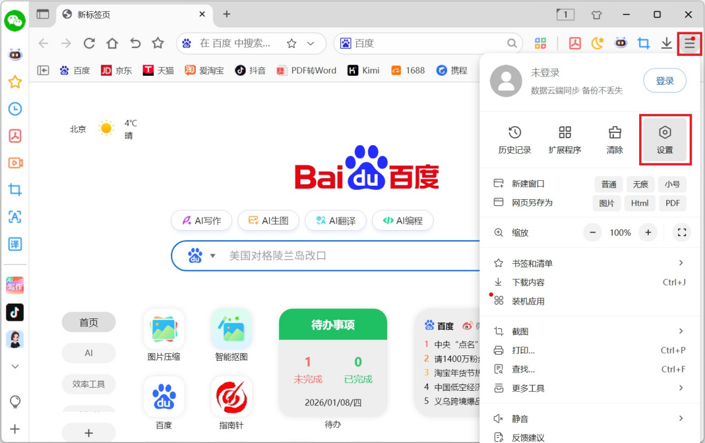
Task: Click the Baidu search input field
Action: coord(323,256)
